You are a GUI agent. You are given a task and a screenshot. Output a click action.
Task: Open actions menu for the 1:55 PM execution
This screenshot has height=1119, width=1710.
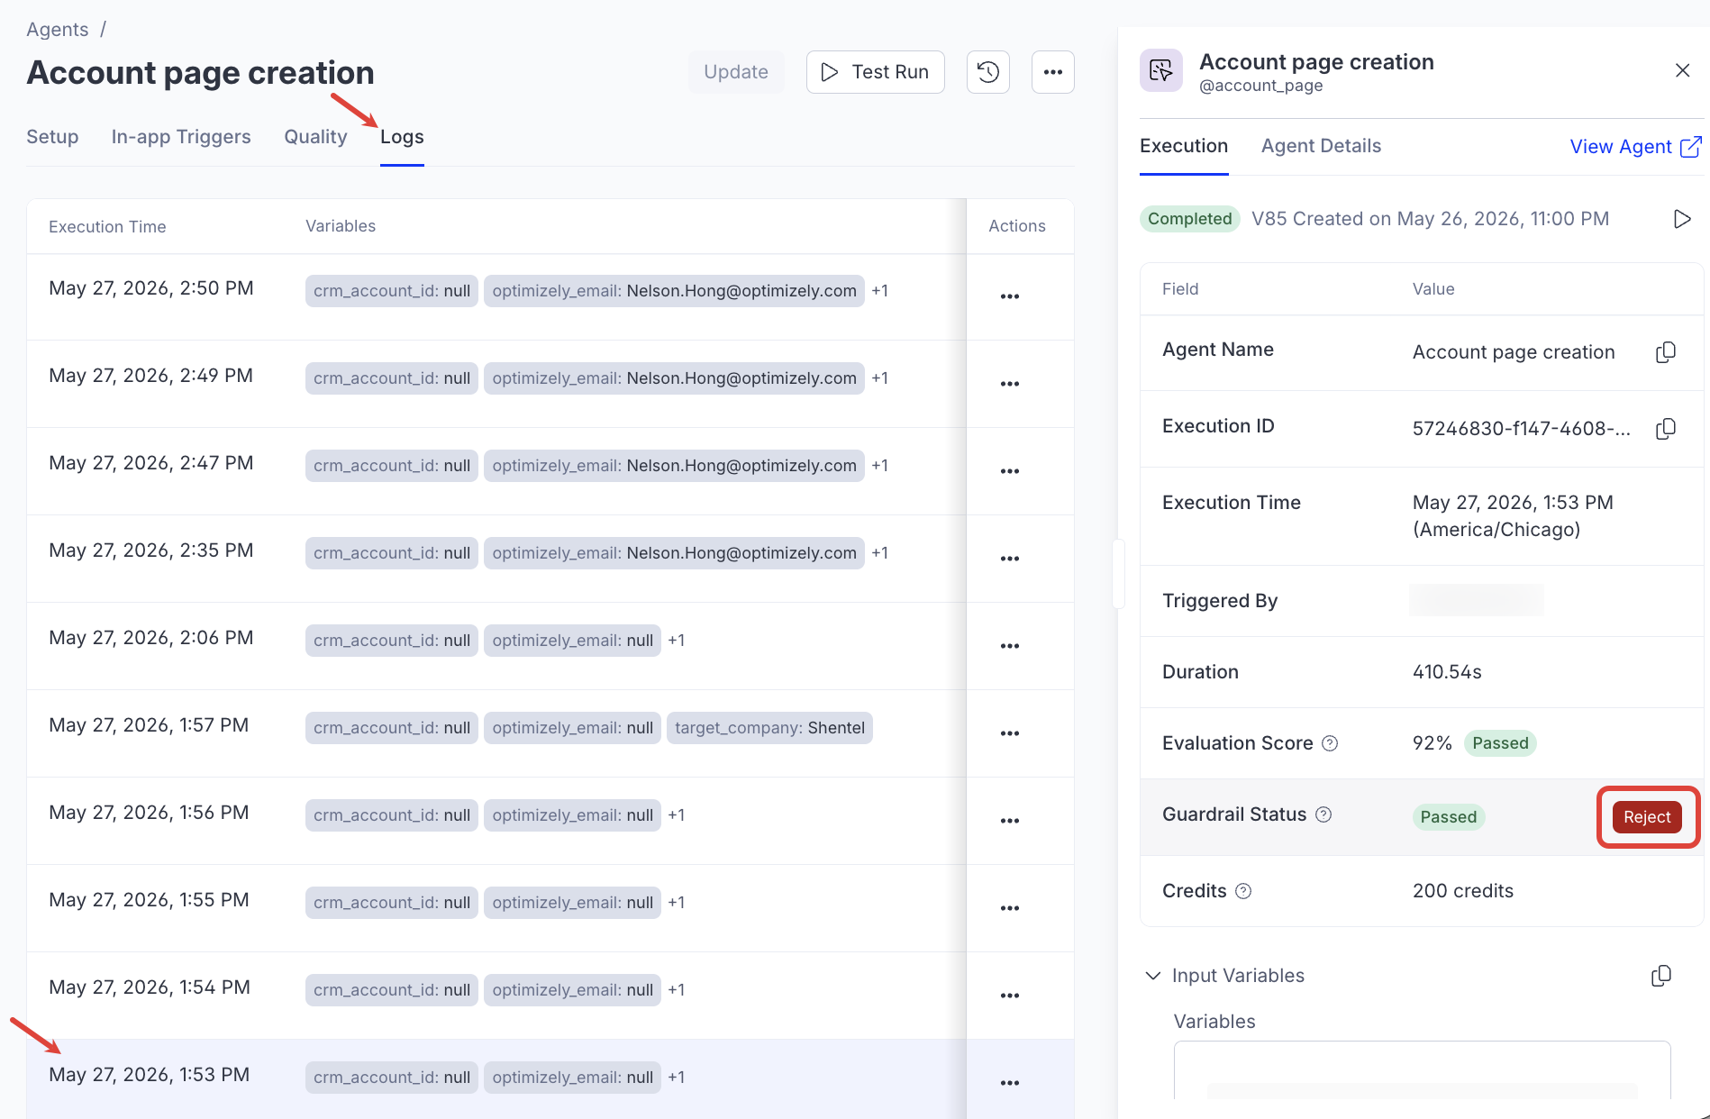[1010, 908]
